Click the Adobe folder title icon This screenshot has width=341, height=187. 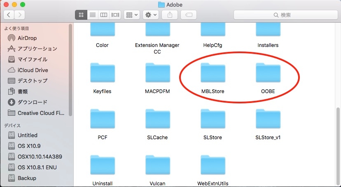[161, 5]
